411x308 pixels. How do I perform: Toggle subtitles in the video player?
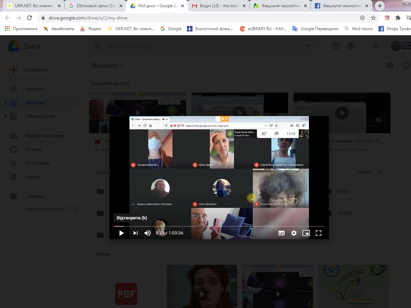click(x=282, y=233)
